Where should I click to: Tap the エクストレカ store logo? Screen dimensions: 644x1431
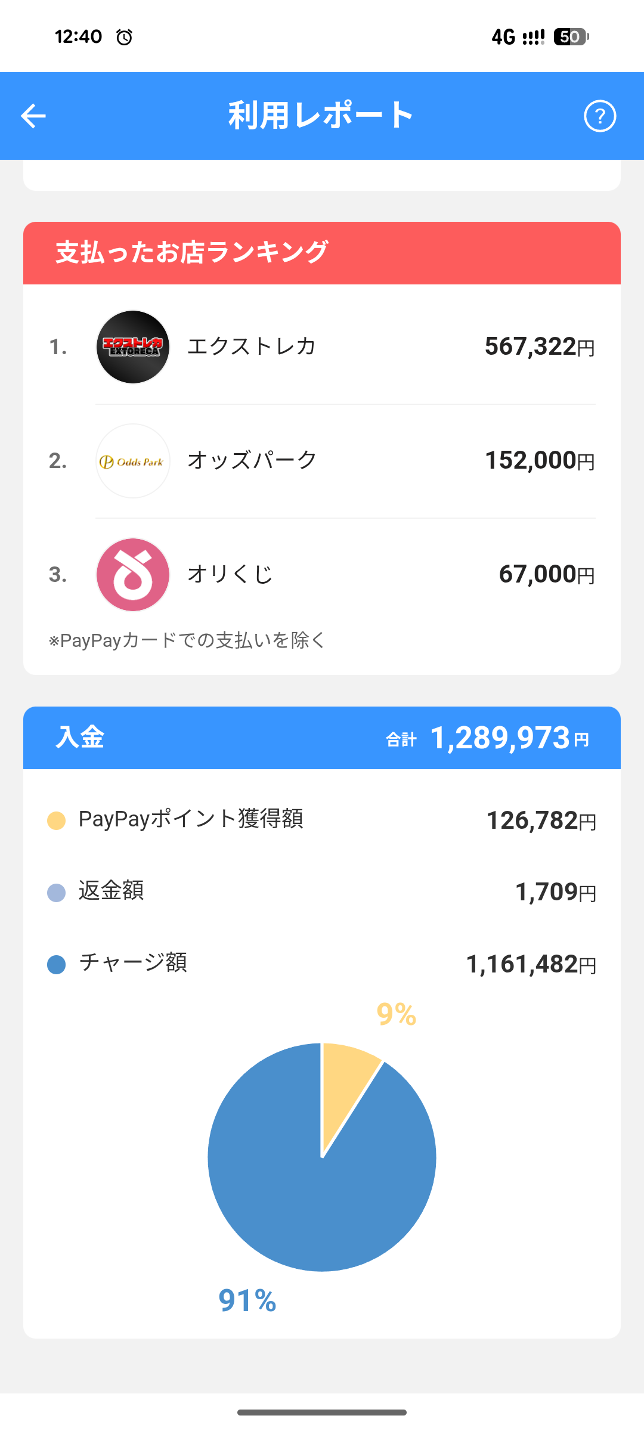click(133, 347)
